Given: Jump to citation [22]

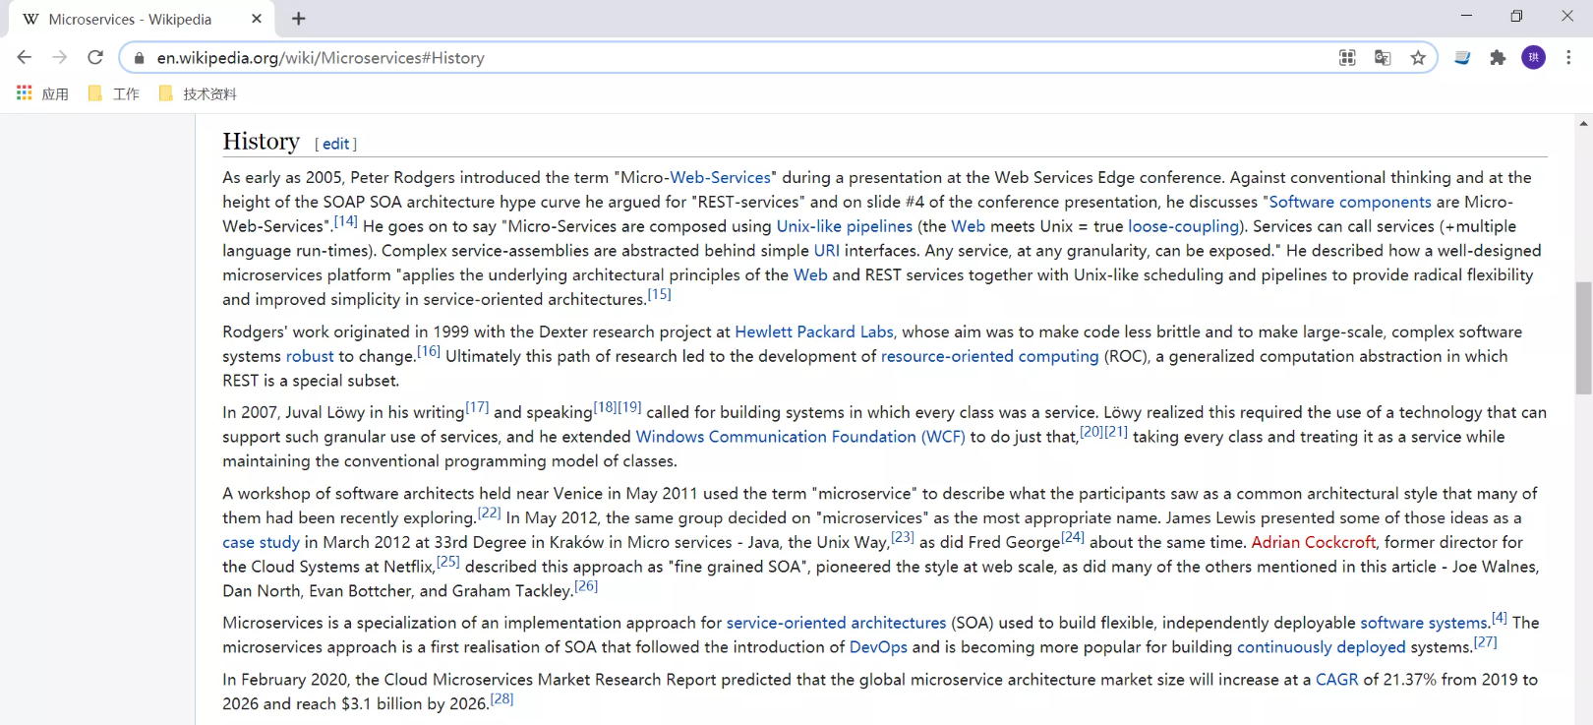Looking at the screenshot, I should click(x=489, y=513).
